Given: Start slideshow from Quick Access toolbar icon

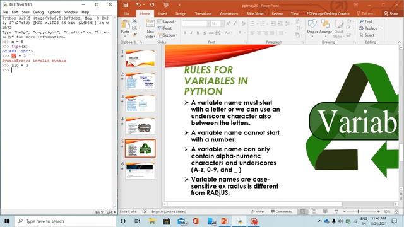Looking at the screenshot, I should (x=166, y=5).
